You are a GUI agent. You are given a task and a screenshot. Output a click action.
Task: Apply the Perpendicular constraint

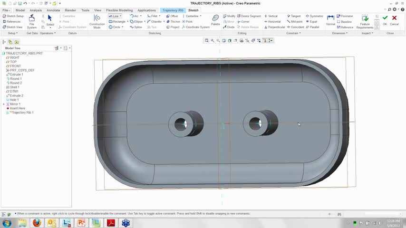tap(274, 27)
